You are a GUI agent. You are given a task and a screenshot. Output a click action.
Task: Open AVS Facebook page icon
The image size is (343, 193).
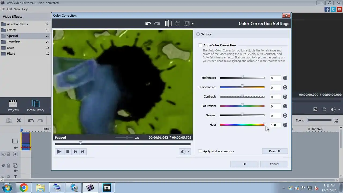[x=327, y=9]
